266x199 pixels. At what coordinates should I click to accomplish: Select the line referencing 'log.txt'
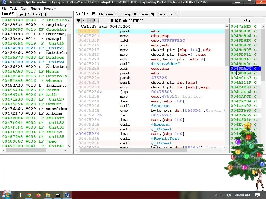tap(150, 96)
